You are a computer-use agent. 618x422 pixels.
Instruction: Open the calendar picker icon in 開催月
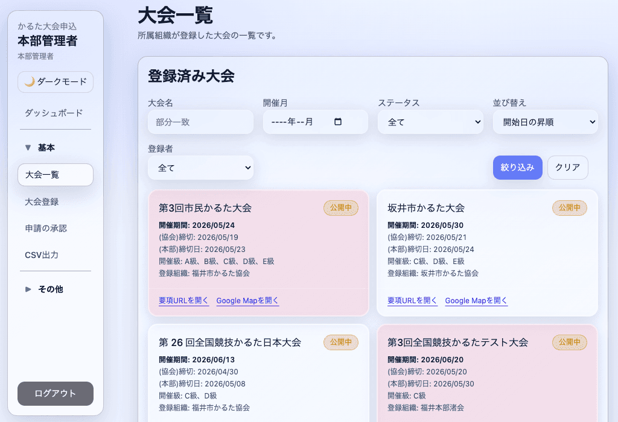(x=338, y=122)
